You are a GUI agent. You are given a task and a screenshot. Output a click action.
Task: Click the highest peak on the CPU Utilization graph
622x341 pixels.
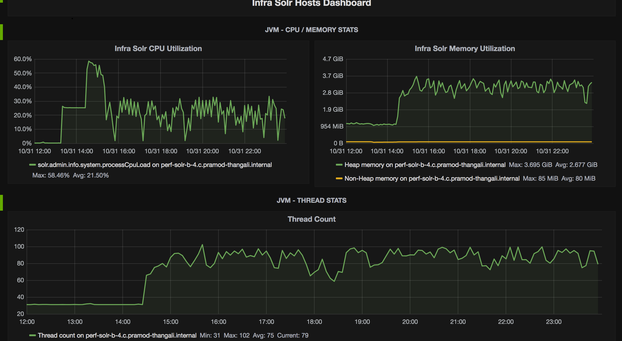point(89,61)
